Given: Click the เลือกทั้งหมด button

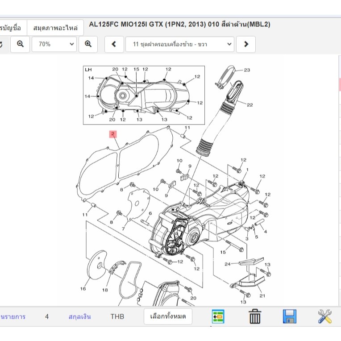Looking at the screenshot, I should [168, 316].
